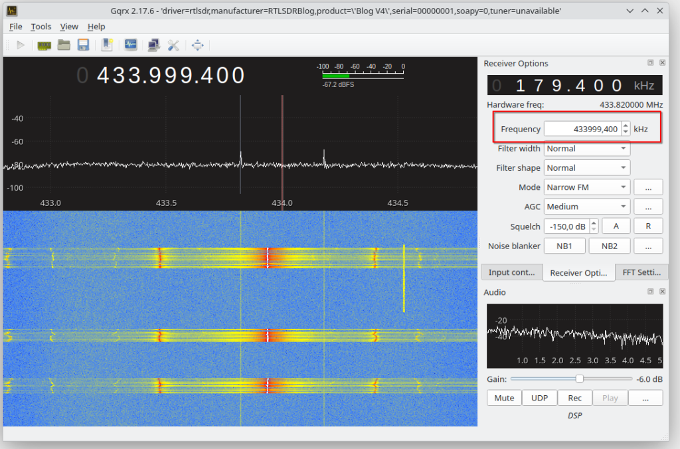This screenshot has height=449, width=680.
Task: Toggle the audio Mute button
Action: pyautogui.click(x=504, y=398)
